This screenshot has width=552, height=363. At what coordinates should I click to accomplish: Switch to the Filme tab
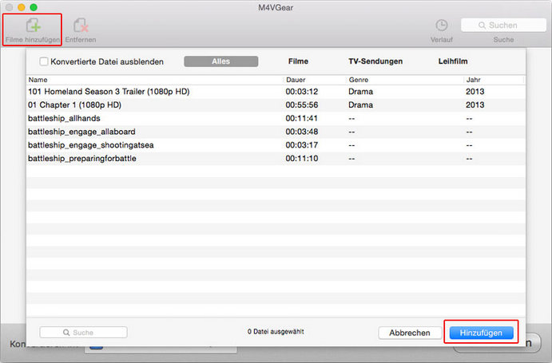tap(298, 61)
